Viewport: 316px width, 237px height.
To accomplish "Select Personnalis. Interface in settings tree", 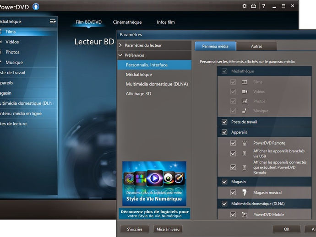I will pyautogui.click(x=155, y=65).
